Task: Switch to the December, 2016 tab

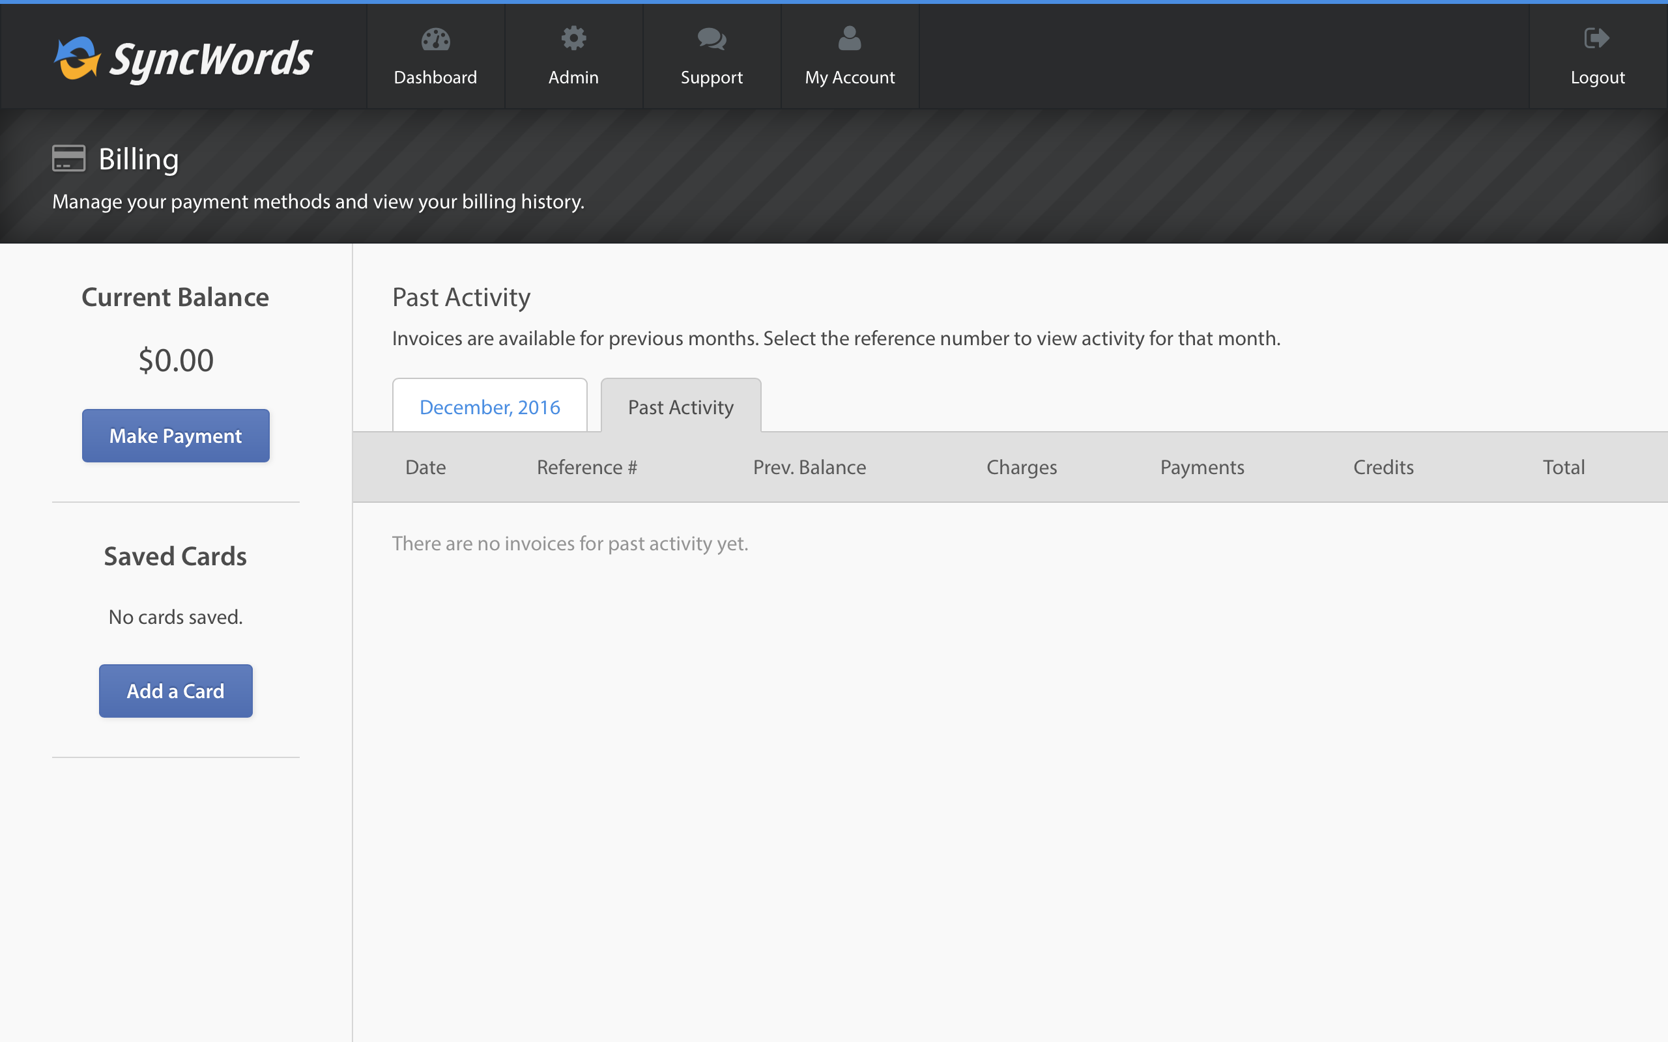Action: (490, 406)
